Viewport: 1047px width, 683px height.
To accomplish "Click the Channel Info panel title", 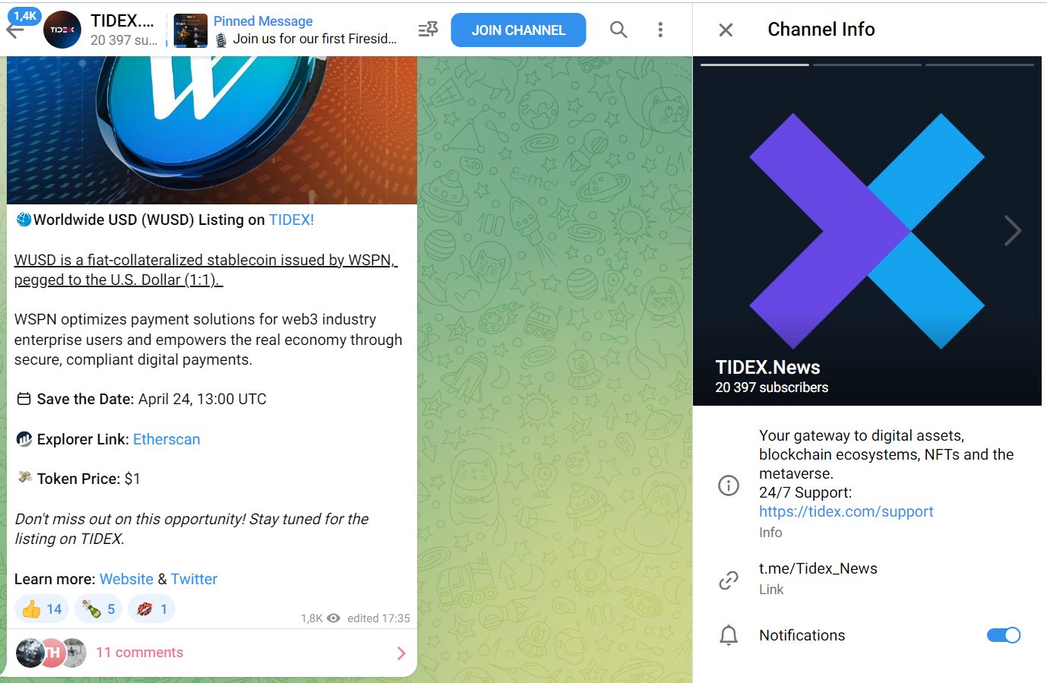I will (821, 29).
